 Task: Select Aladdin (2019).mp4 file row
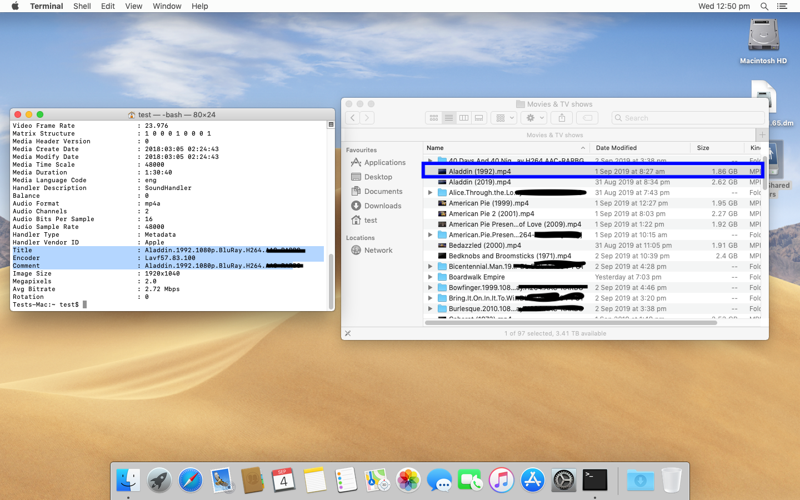click(x=592, y=182)
